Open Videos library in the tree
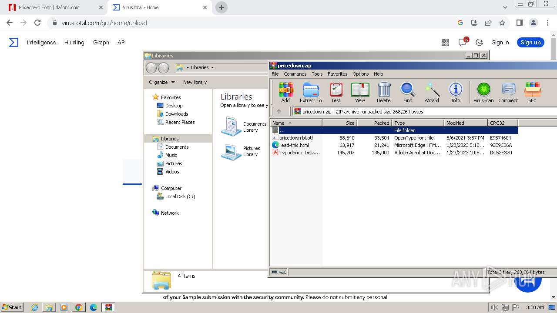557x313 pixels. 172,172
